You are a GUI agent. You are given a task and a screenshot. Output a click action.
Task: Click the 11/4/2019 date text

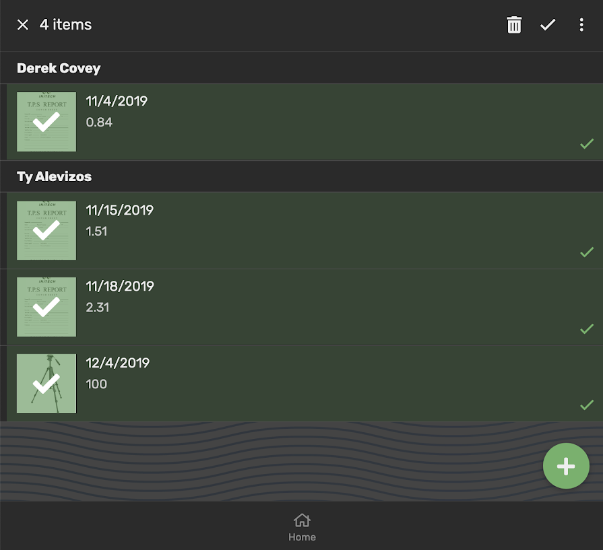(x=117, y=101)
